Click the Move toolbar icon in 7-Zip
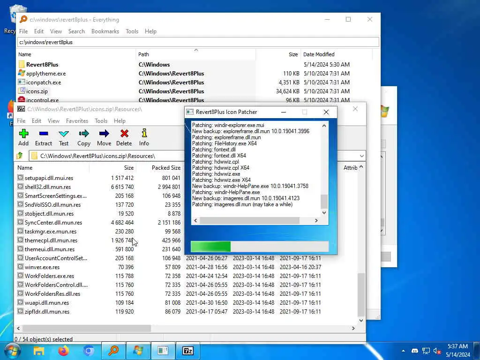Viewport: 480px width, 360px height. tap(104, 137)
